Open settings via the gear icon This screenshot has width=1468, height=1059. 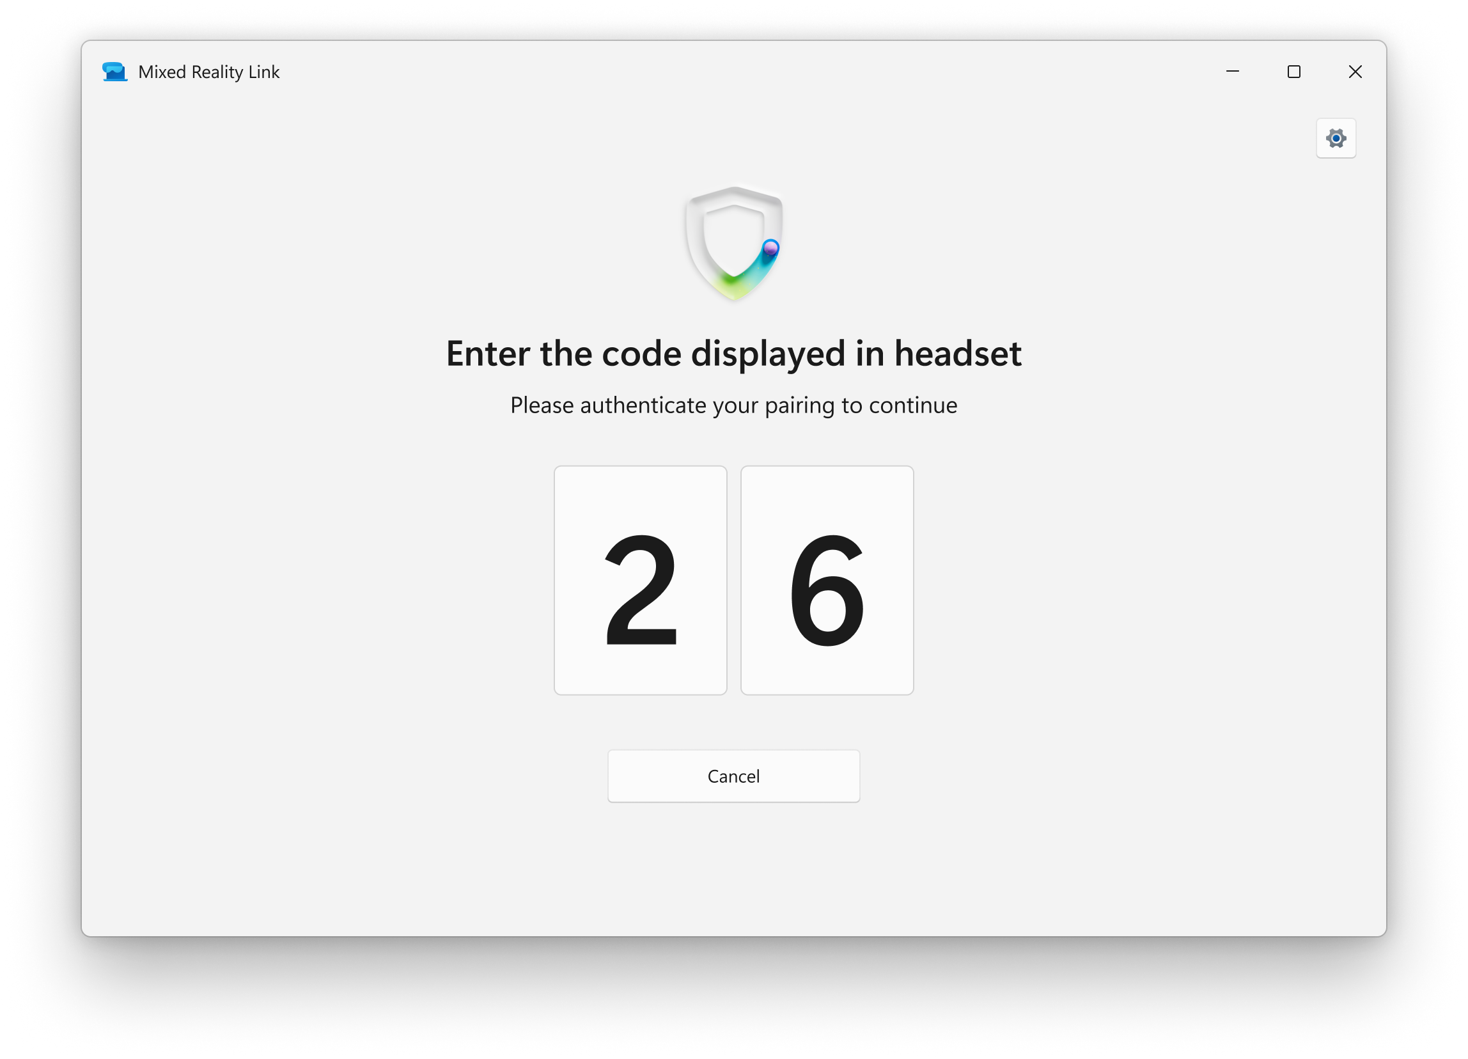point(1336,138)
